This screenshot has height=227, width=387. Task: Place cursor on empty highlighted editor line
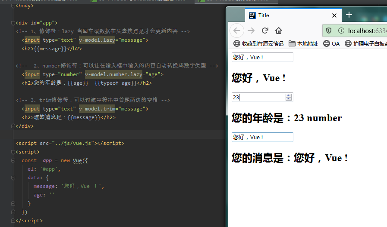coord(119,135)
